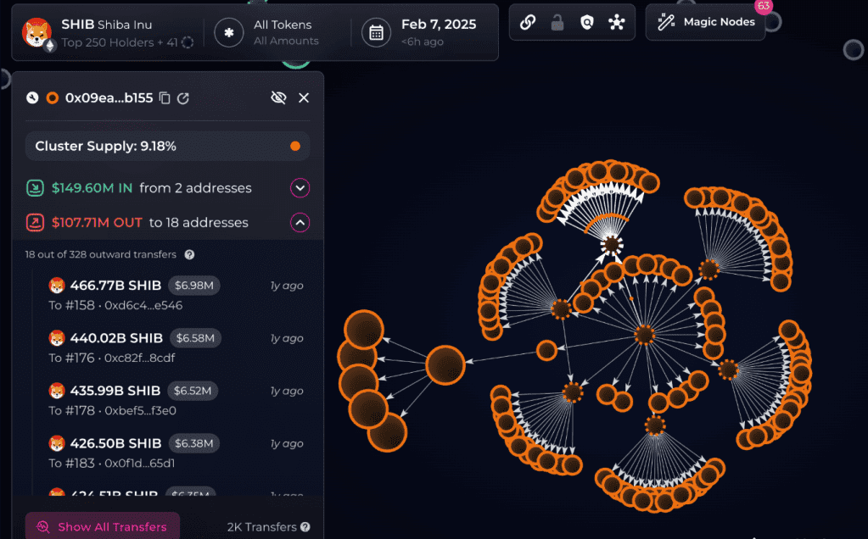Open recipient "To #158 · 0xd6c4...e546"
The height and width of the screenshot is (539, 868).
pos(115,305)
